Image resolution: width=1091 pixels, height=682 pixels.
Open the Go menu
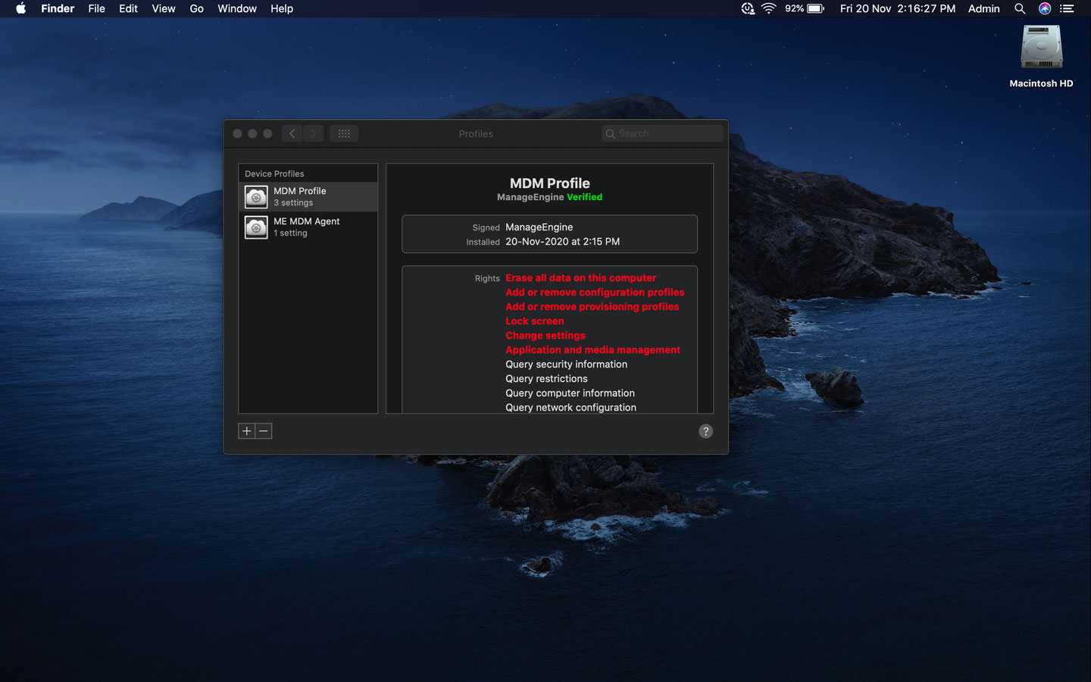tap(196, 9)
